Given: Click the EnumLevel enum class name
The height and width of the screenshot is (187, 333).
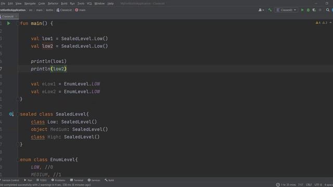Looking at the screenshot, I should pyautogui.click(x=62, y=159).
